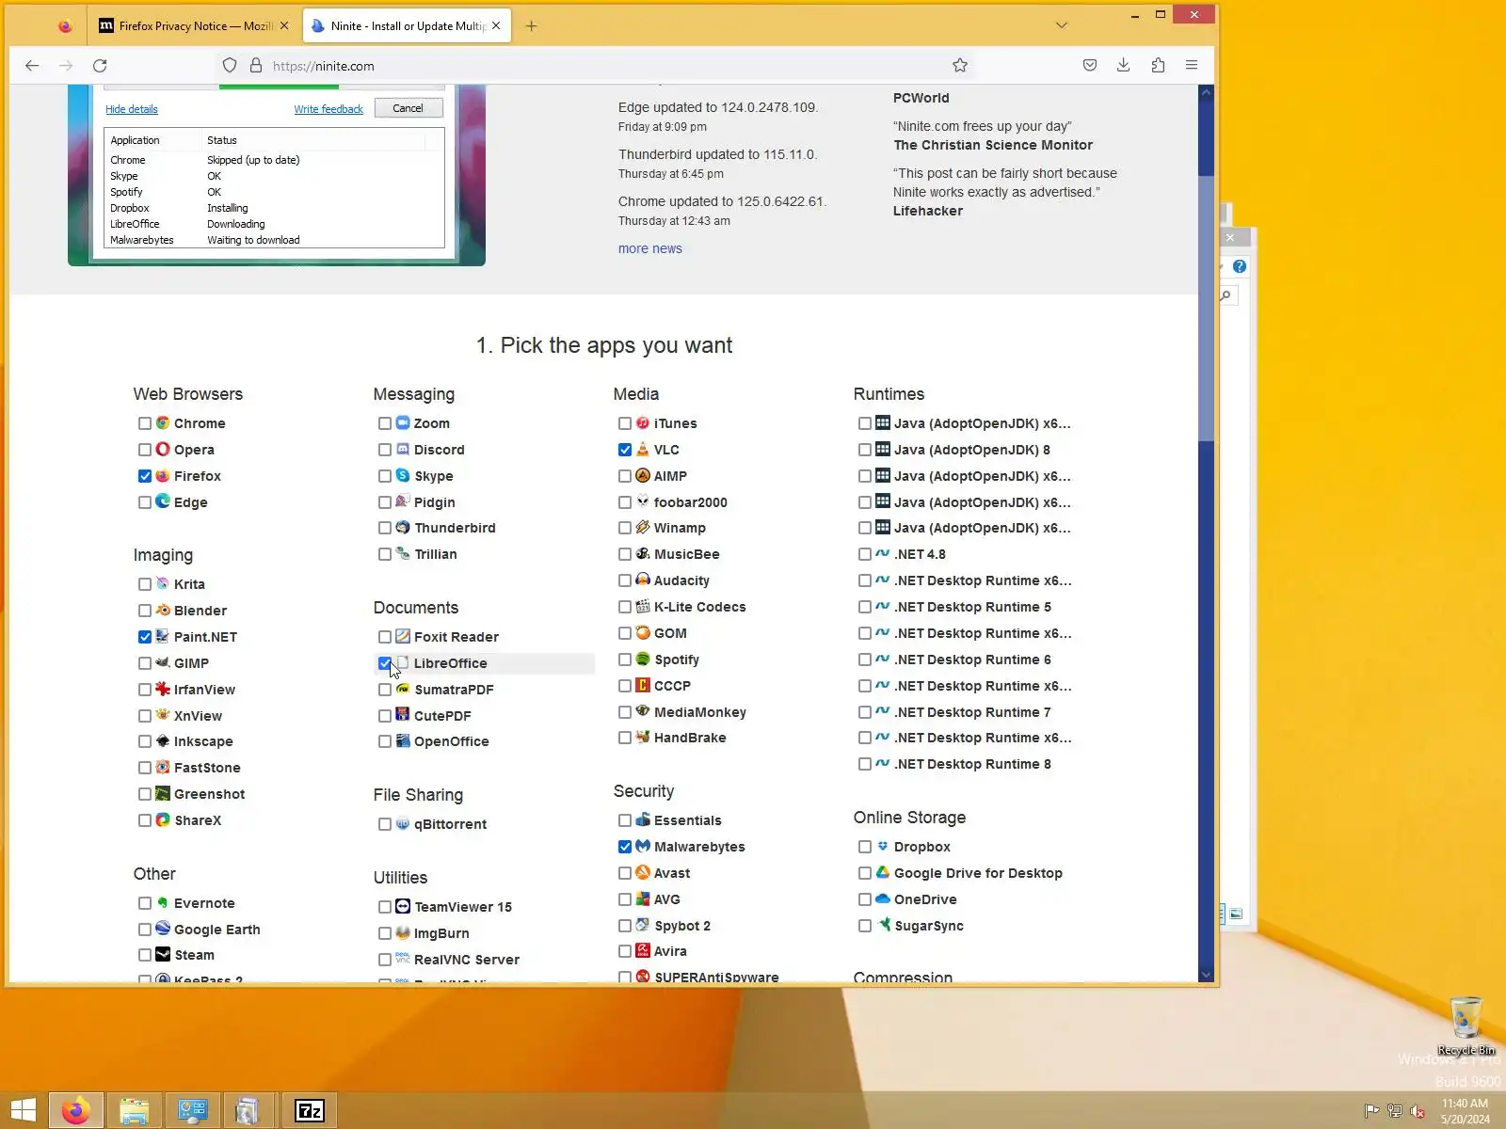Uncheck the Paint.NET checkbox

[x=145, y=637]
